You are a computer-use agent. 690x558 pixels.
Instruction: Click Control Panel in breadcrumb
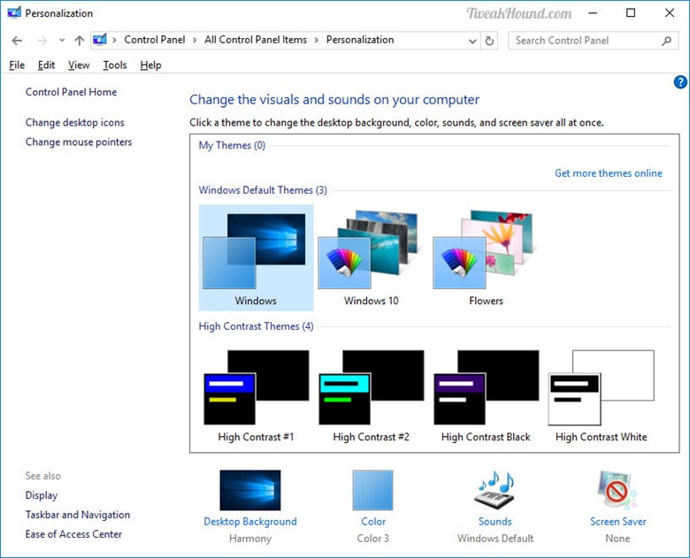click(155, 40)
